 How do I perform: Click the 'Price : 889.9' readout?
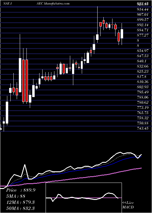[x=21, y=190]
